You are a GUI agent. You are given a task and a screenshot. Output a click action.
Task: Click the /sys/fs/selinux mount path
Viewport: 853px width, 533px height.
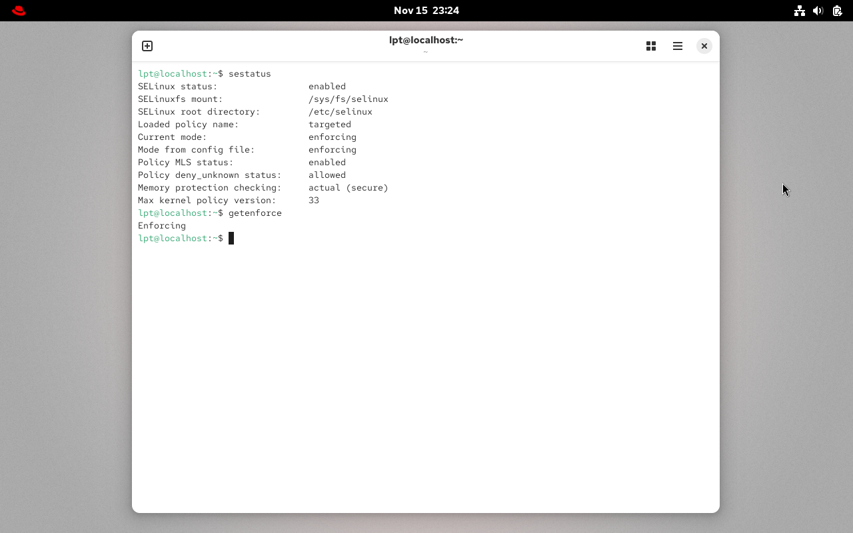pyautogui.click(x=348, y=99)
